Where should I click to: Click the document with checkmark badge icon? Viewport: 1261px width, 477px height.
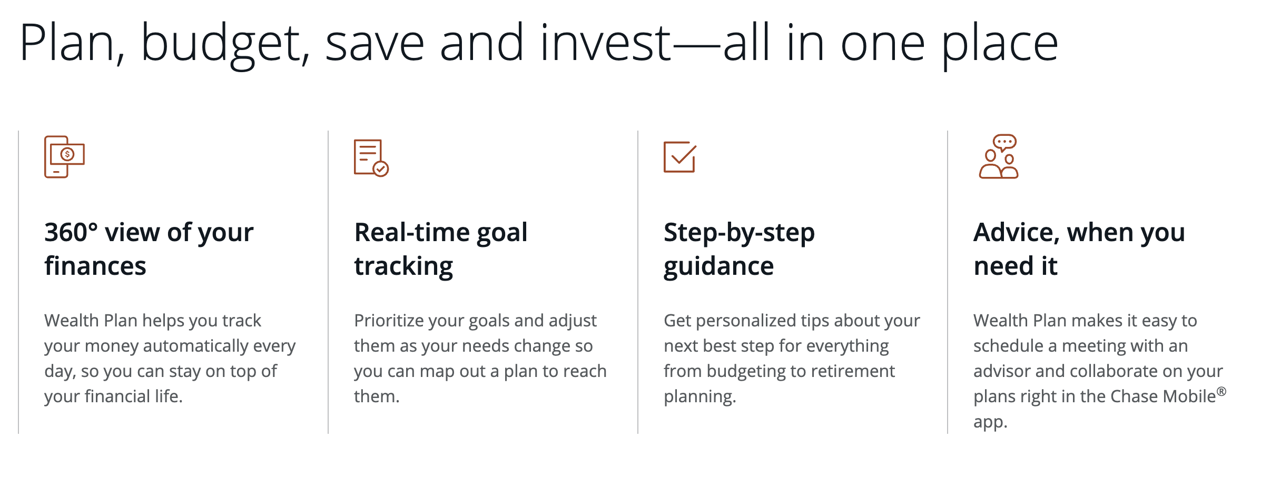coord(370,157)
